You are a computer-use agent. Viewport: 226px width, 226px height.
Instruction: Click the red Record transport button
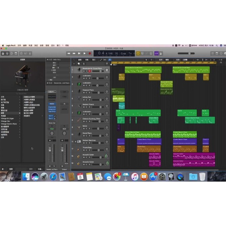point(90,53)
